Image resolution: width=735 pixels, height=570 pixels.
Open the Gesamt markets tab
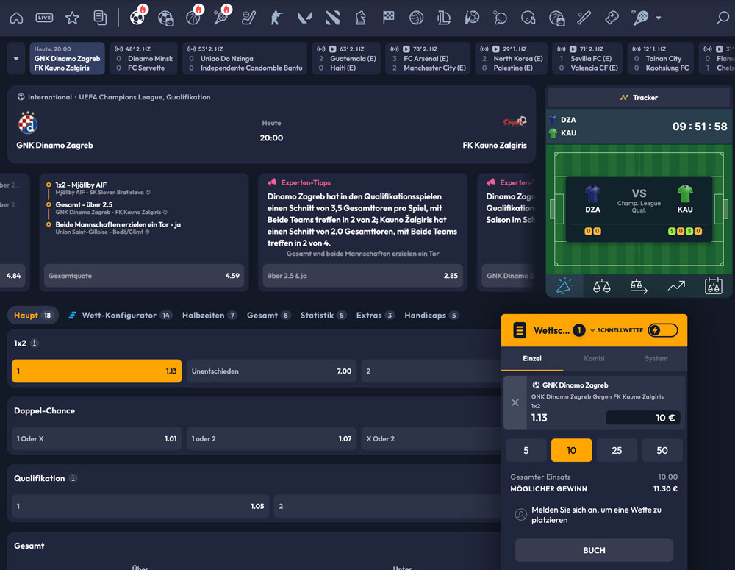click(x=268, y=316)
